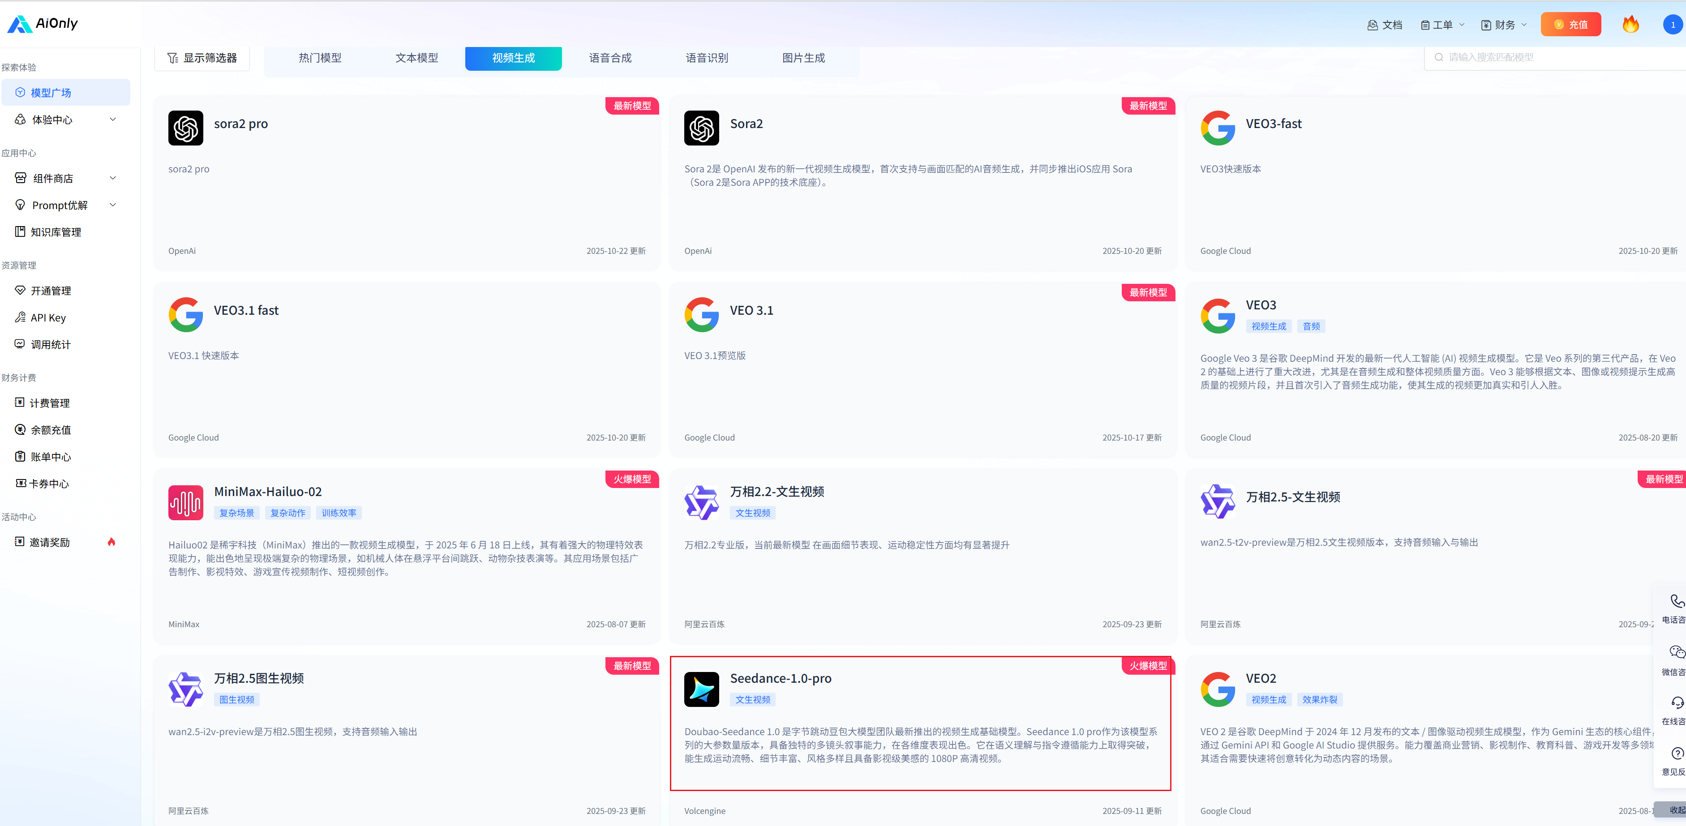1686x826 pixels.
Task: Switch to the 语音合成 tab
Action: point(610,58)
